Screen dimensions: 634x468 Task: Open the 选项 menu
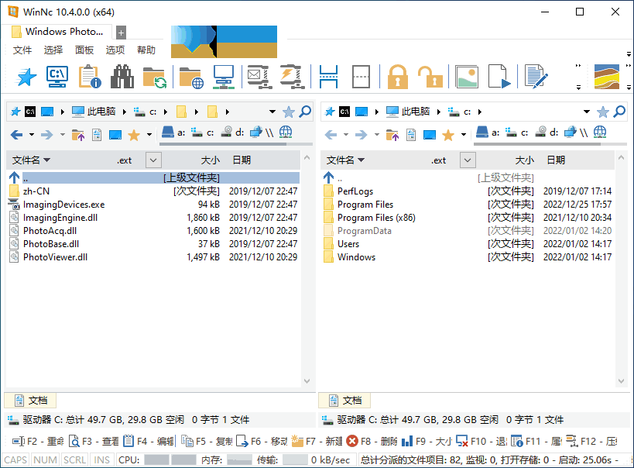[115, 50]
